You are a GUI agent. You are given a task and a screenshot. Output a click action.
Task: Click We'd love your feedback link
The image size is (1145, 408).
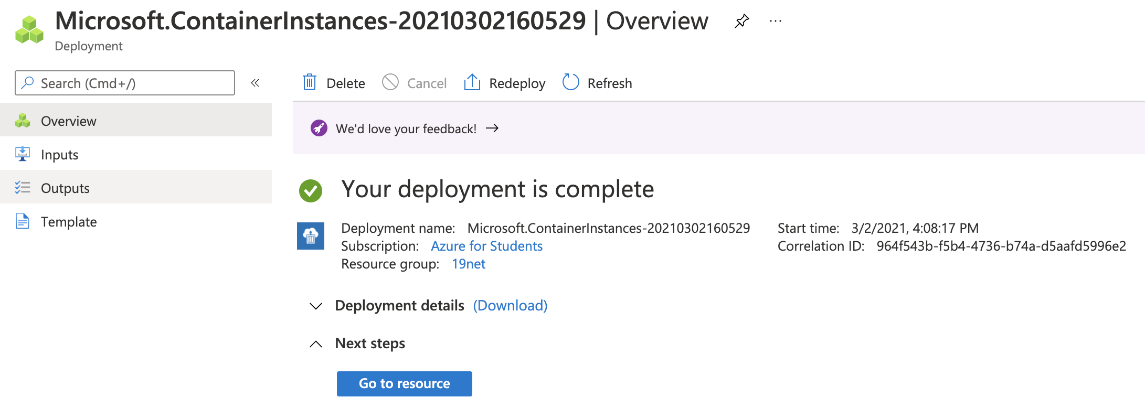406,128
